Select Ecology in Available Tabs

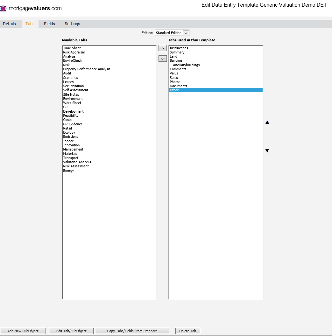(109, 132)
